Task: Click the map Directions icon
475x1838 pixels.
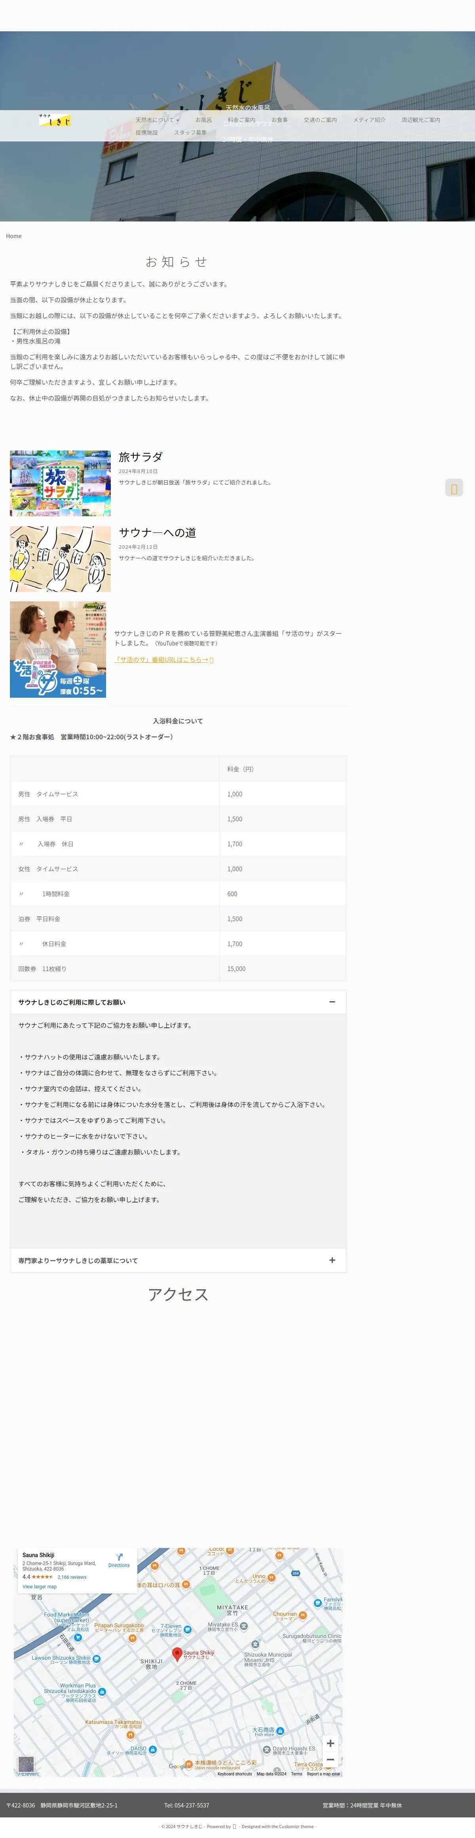Action: click(x=119, y=1557)
